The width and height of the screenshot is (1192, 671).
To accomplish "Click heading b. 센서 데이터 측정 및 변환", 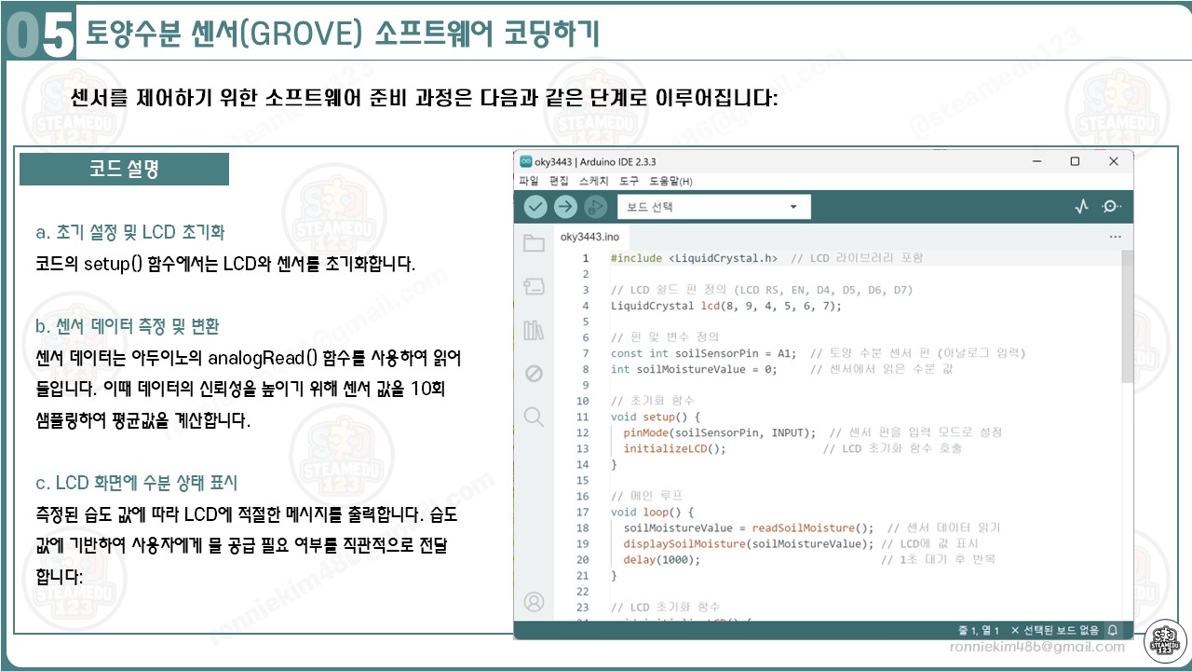I will [127, 326].
